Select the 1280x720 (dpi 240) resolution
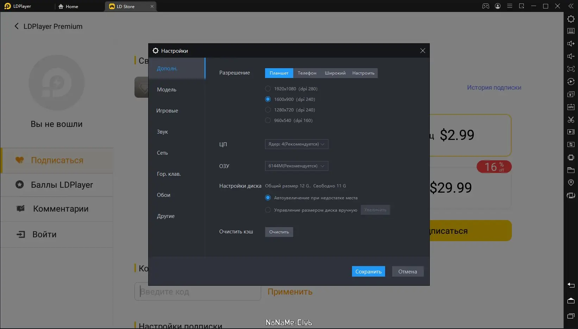The height and width of the screenshot is (329, 578). click(268, 110)
